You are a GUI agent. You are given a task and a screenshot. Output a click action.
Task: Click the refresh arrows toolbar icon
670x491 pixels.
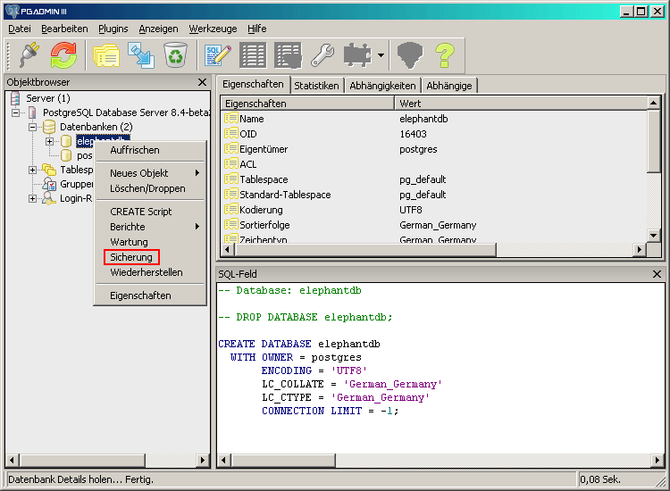click(x=63, y=55)
